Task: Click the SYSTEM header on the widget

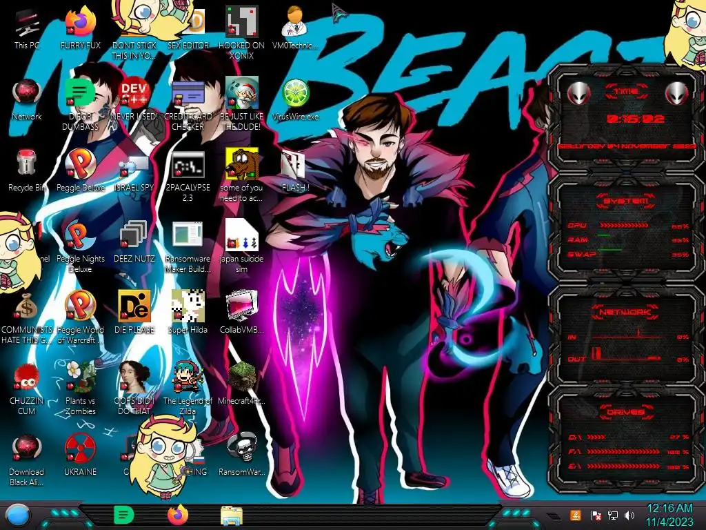Action: point(626,201)
